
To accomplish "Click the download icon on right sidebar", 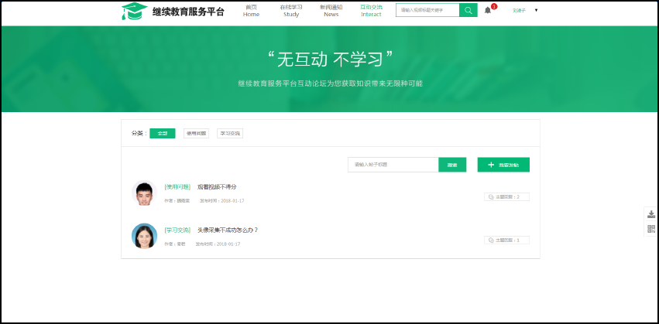I will pyautogui.click(x=651, y=214).
